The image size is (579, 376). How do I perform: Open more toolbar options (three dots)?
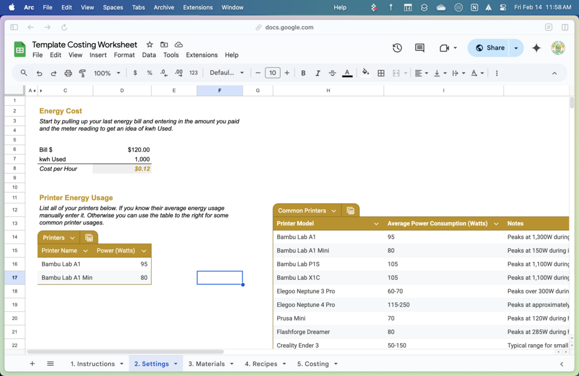click(497, 73)
